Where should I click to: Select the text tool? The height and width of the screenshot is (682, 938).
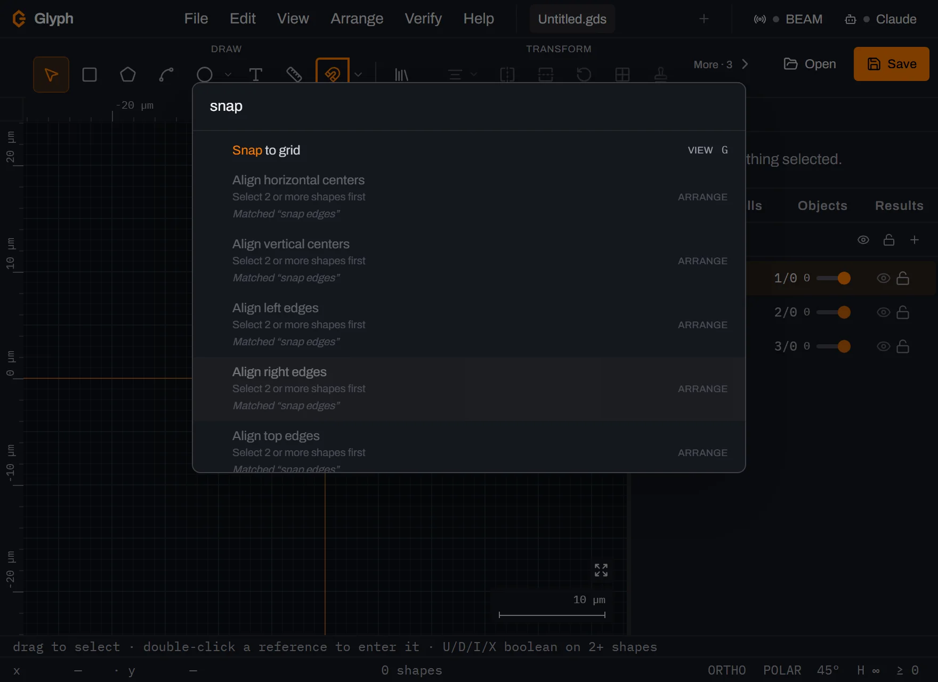coord(256,75)
